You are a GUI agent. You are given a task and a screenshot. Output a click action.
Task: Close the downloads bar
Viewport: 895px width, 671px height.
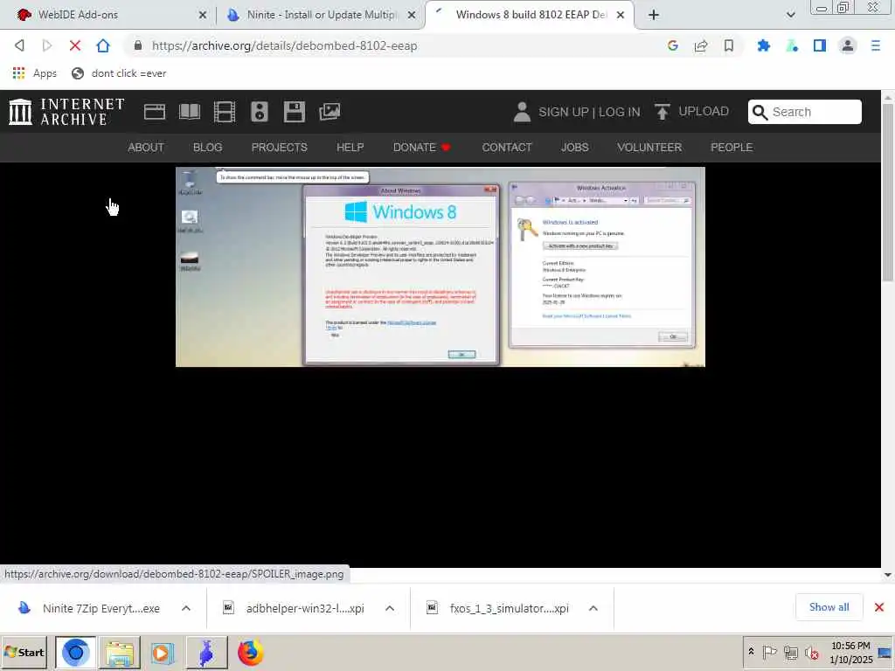pos(879,607)
